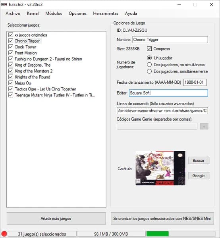The width and height of the screenshot is (220, 238).
Task: Click the 98.1MB / 300.0MB storage text
Action: [x=111, y=234]
